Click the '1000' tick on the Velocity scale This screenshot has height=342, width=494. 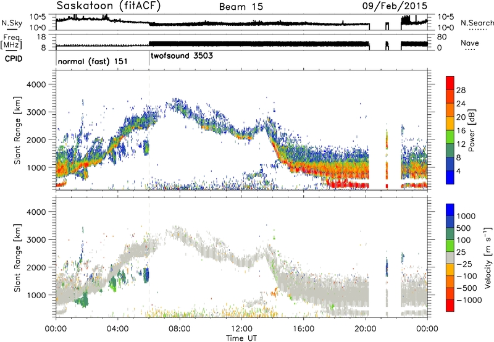466,216
